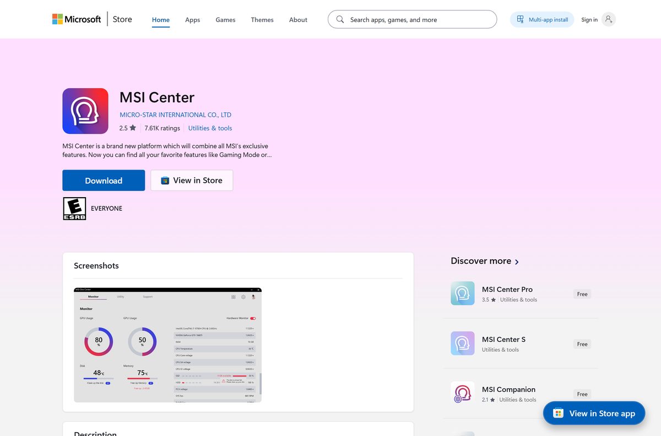Screen dimensions: 661x436
Task: Click the Microsoft logo in header
Action: tap(77, 19)
